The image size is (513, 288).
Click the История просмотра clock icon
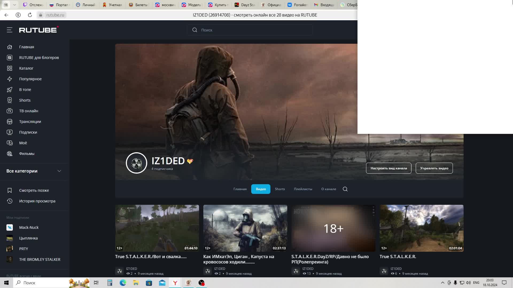click(x=10, y=201)
